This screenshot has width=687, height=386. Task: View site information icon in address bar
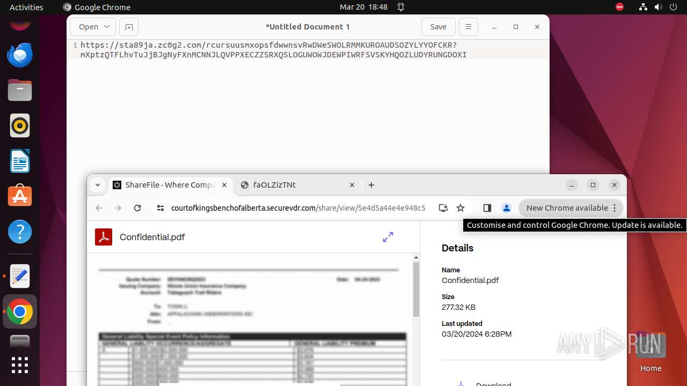(x=160, y=208)
